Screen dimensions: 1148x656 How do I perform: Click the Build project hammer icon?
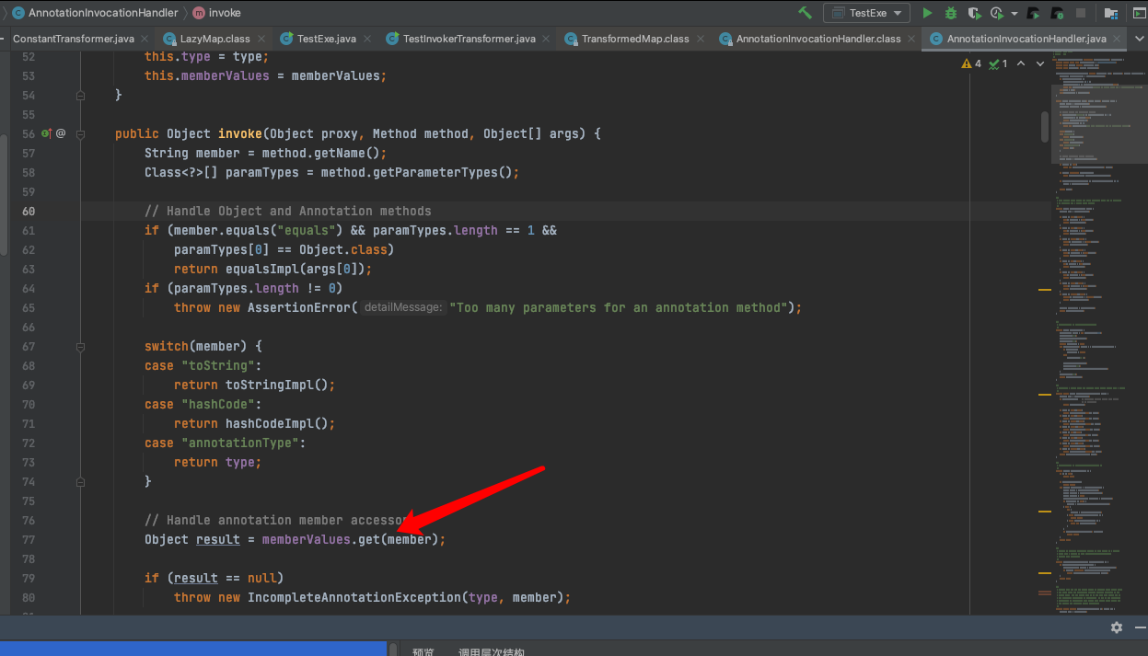806,13
